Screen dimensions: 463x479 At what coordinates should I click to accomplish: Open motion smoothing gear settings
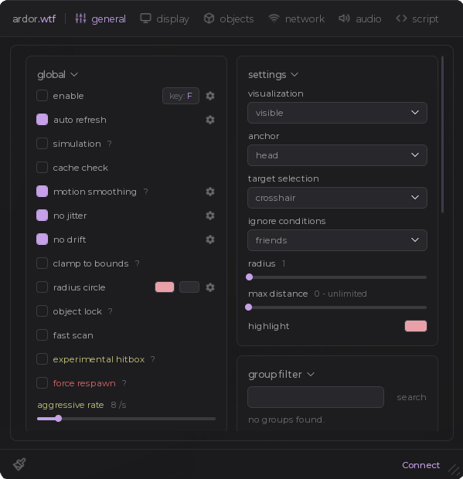point(210,192)
